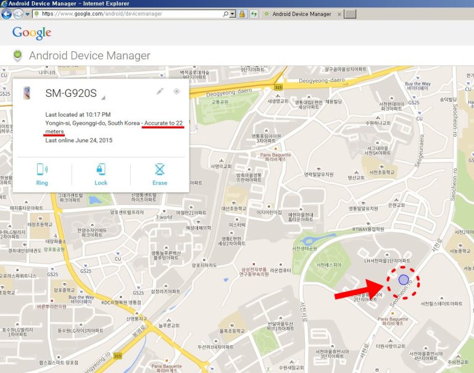Open a new blank browser tab

coord(350,14)
